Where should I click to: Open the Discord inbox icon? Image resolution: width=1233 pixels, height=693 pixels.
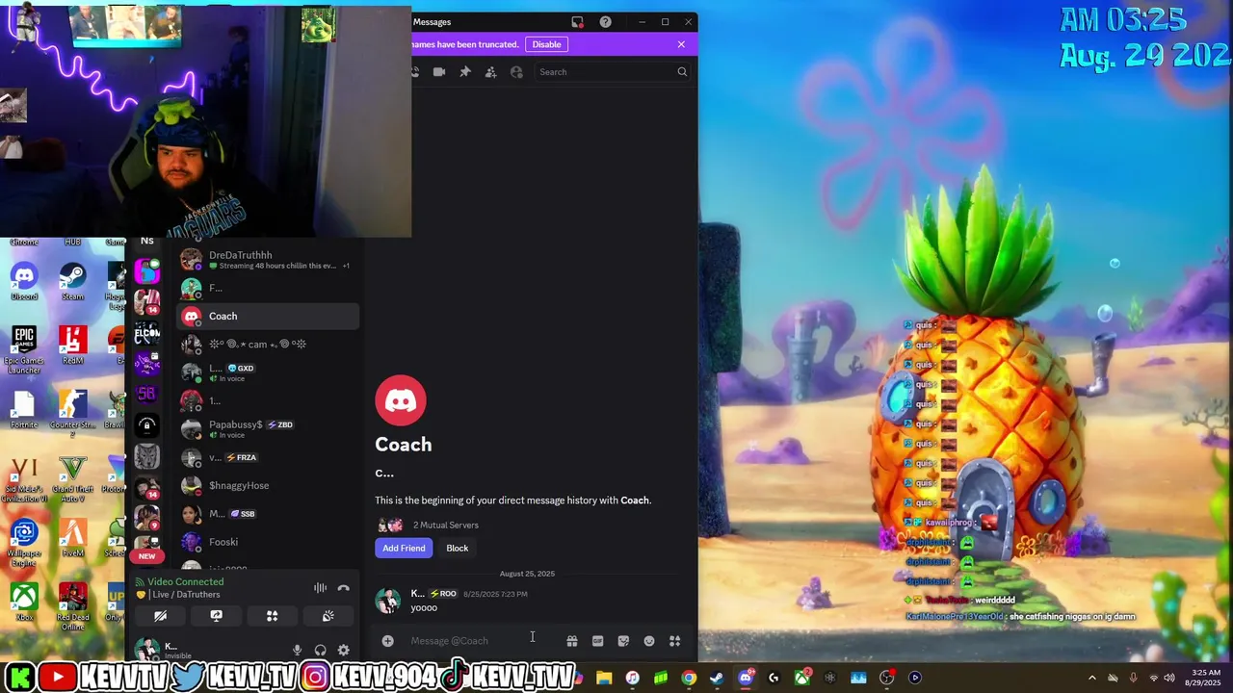click(x=577, y=22)
